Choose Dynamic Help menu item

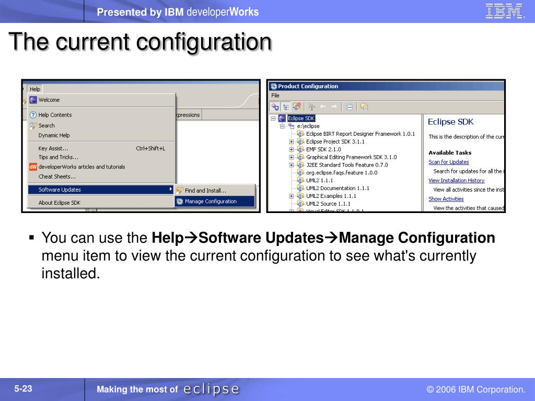[x=101, y=135]
